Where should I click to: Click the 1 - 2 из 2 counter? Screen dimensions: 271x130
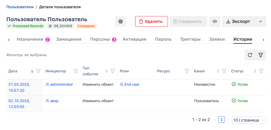(x=201, y=120)
